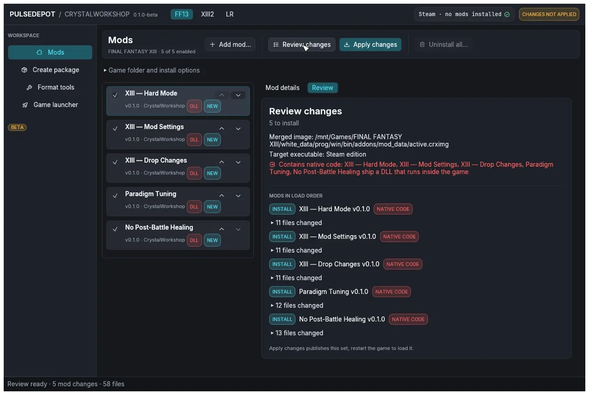Click the Add mod button
The width and height of the screenshot is (589, 395).
click(x=230, y=45)
